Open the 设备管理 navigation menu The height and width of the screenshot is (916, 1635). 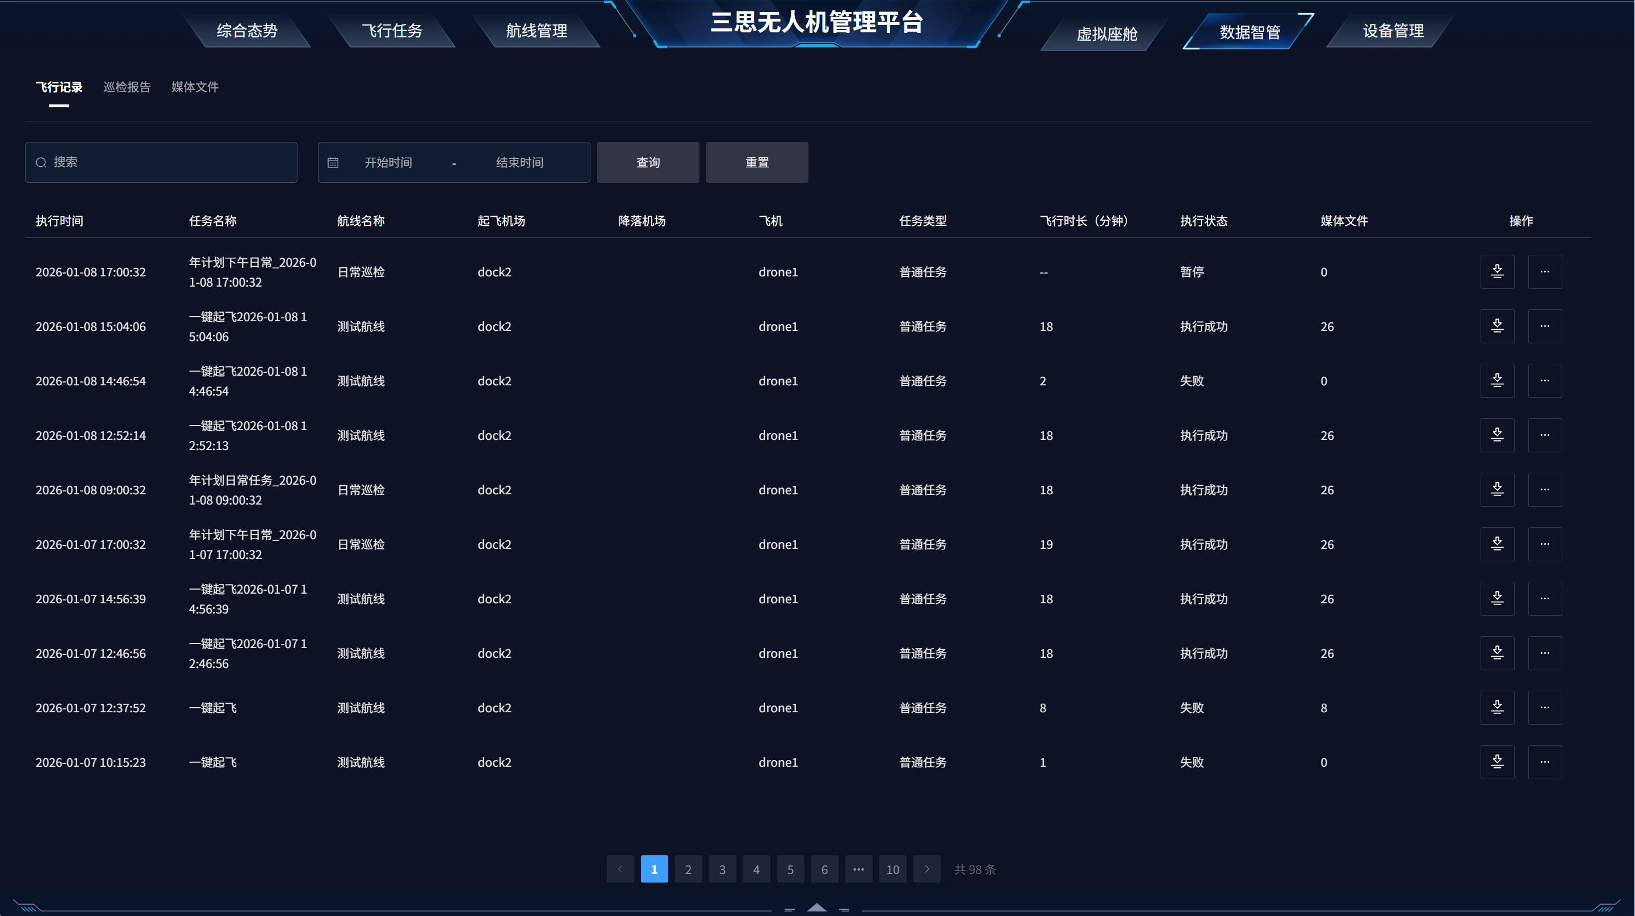(1393, 31)
